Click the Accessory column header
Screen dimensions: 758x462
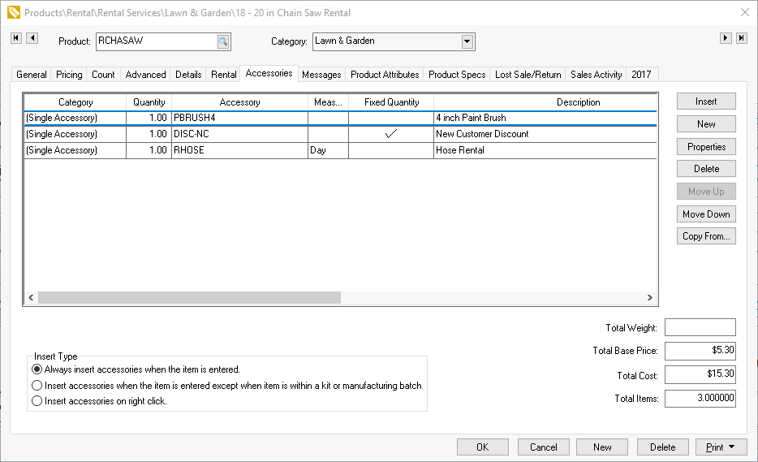pyautogui.click(x=239, y=102)
